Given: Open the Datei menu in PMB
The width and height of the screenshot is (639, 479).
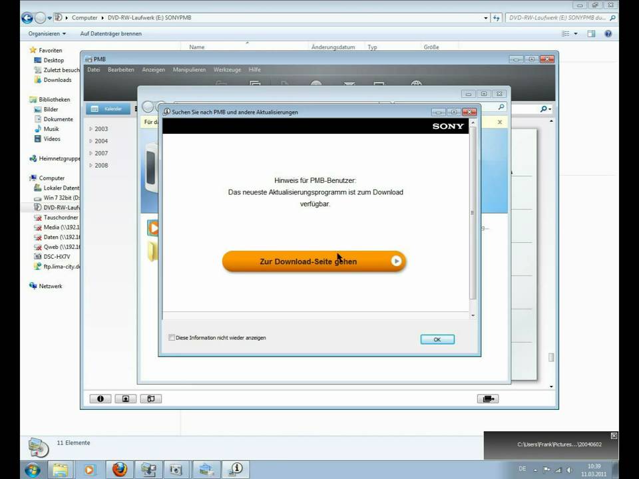Looking at the screenshot, I should [93, 70].
